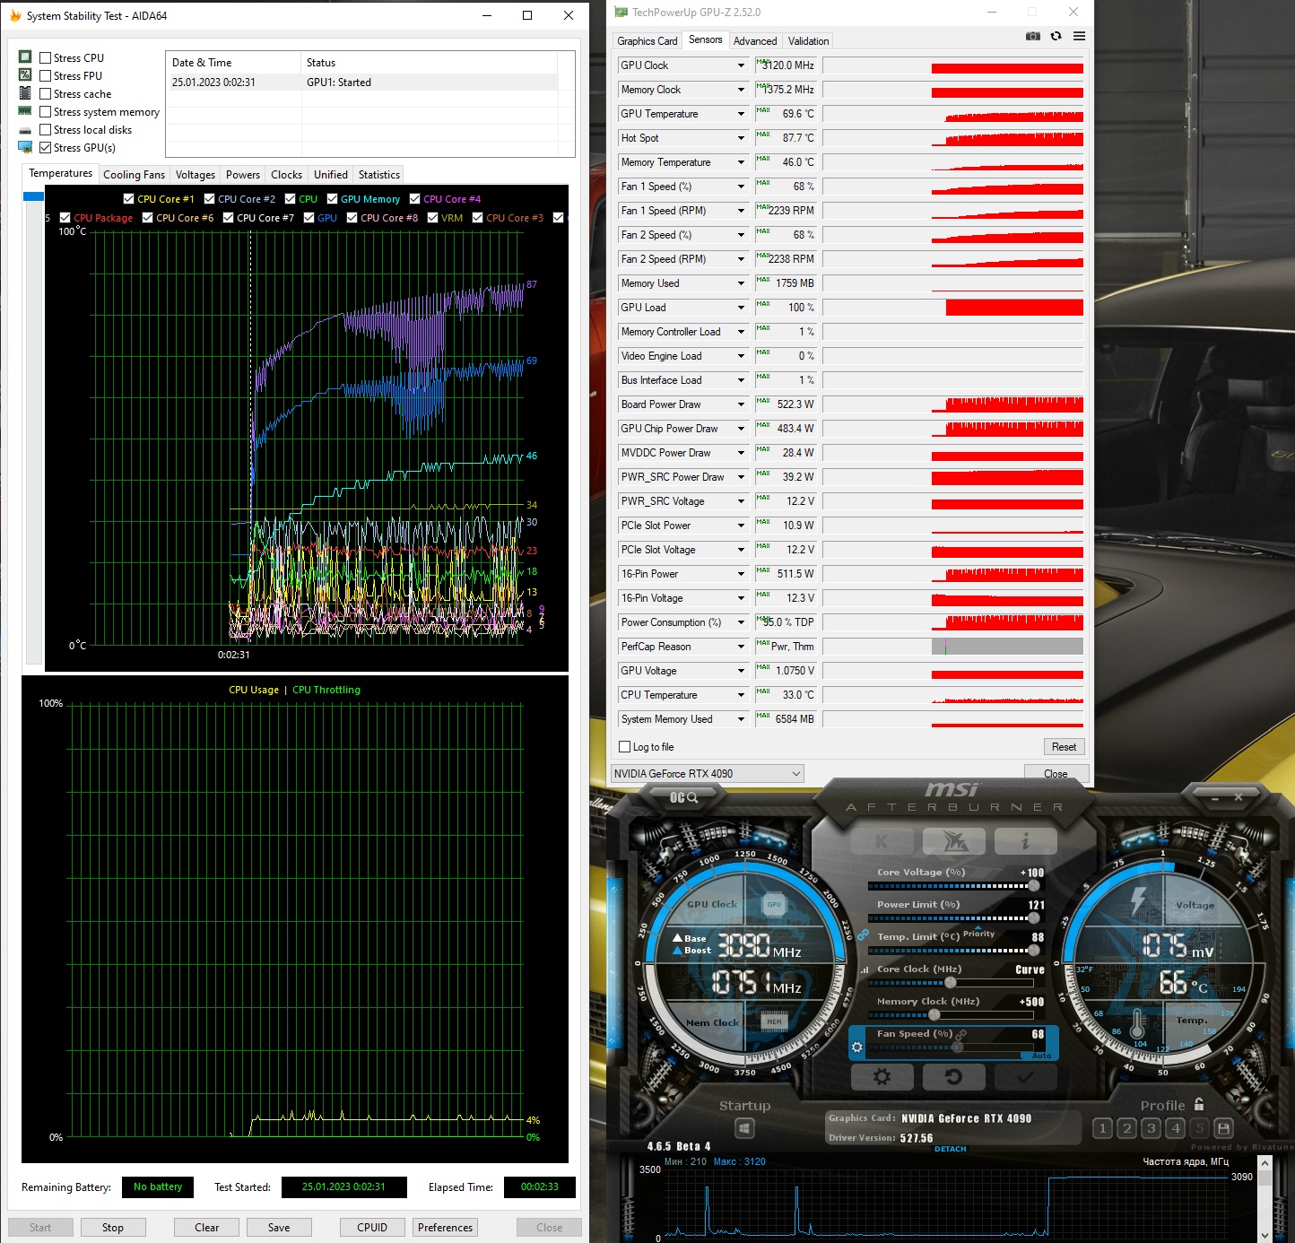This screenshot has width=1295, height=1243.
Task: Stop the AIDA64 stability test
Action: click(x=113, y=1227)
